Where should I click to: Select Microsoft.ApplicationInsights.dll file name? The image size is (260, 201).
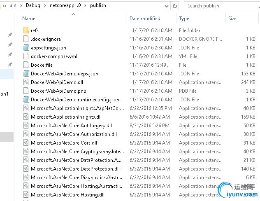66,117
